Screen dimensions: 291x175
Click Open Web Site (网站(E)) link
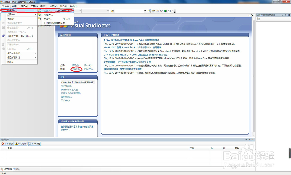pos(88,66)
